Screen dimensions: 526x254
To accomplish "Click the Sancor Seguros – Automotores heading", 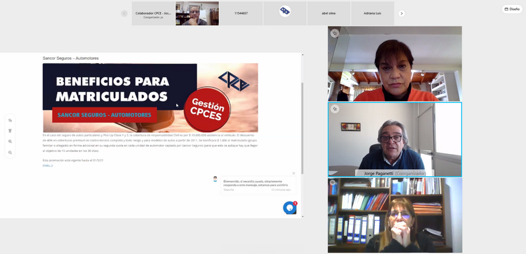I will coord(70,59).
